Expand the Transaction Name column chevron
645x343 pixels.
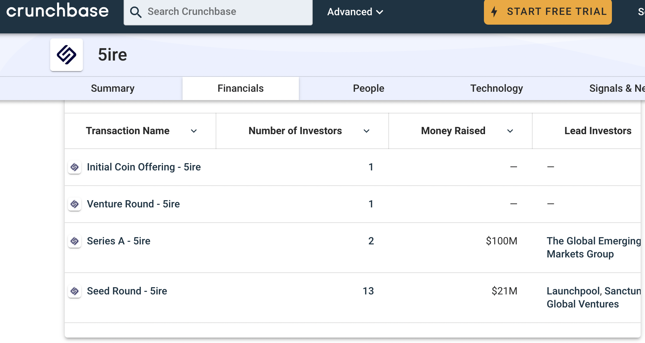pyautogui.click(x=194, y=131)
